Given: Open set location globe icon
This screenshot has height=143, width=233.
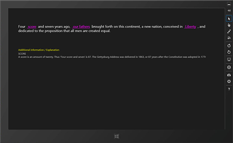Looking at the screenshot, I should point(229,67).
